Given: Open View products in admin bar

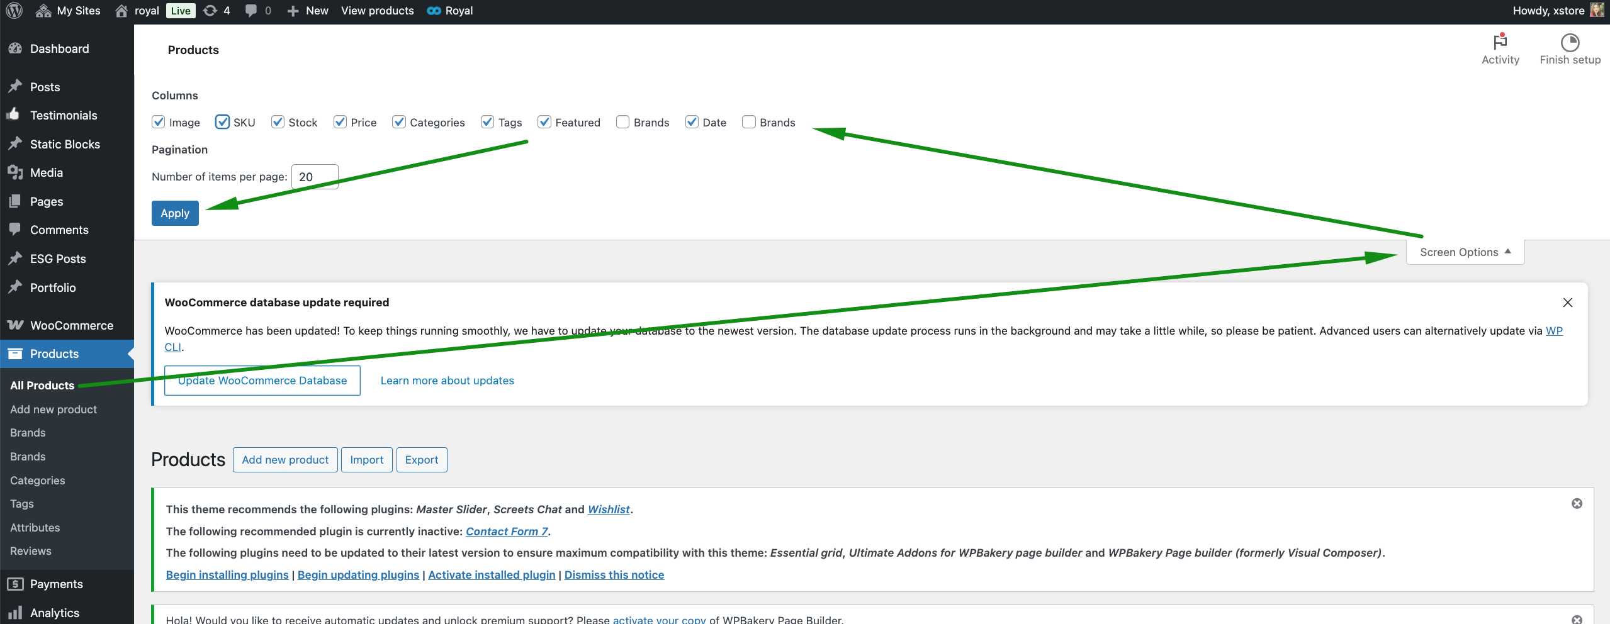Looking at the screenshot, I should pos(378,11).
